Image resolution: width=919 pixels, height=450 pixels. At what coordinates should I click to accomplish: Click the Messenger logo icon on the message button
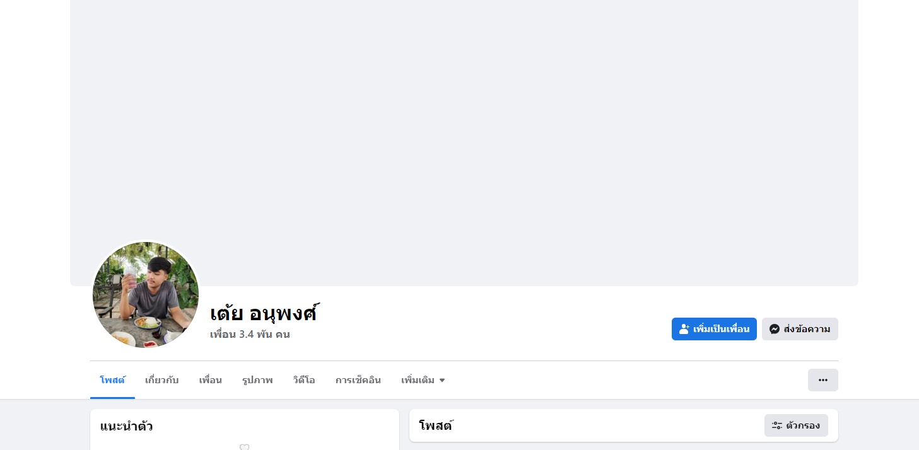click(x=775, y=329)
